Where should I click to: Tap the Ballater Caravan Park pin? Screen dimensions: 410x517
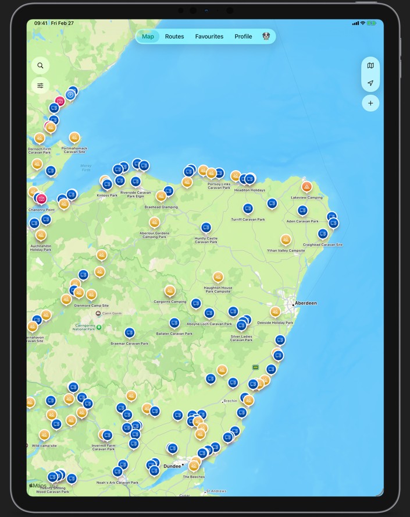[x=174, y=323]
